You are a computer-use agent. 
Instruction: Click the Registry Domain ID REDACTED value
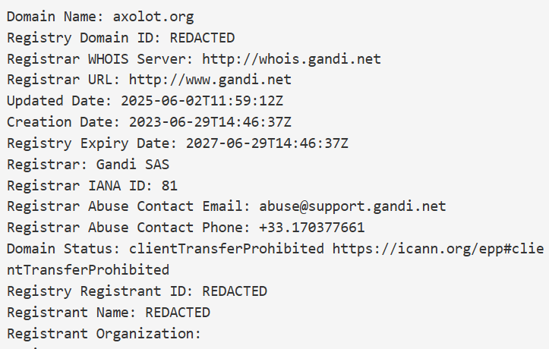pos(202,38)
